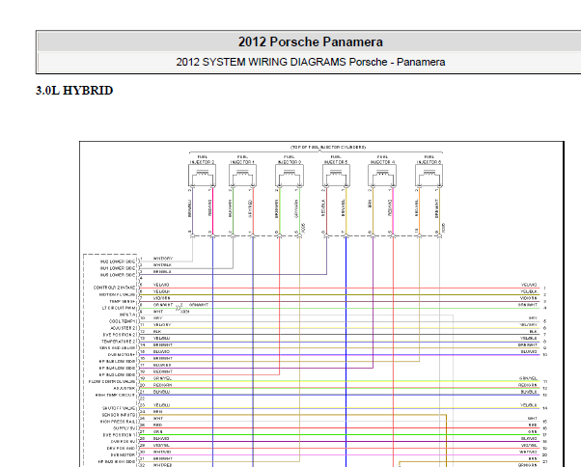Screen dimensions: 581x467
Task: Click the "3.0L HYBRID" section heading
Action: (x=74, y=91)
